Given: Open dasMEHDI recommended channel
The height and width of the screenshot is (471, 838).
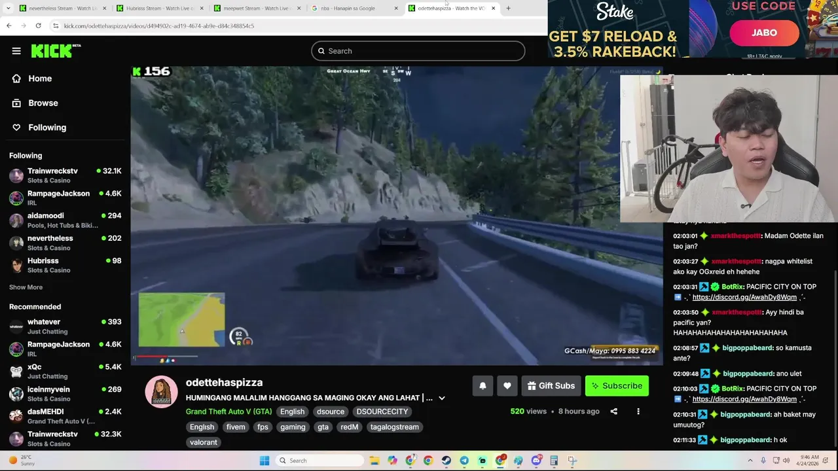Looking at the screenshot, I should point(65,416).
